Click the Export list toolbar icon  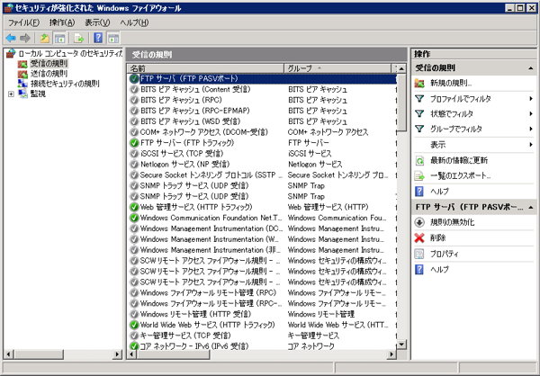(x=79, y=38)
